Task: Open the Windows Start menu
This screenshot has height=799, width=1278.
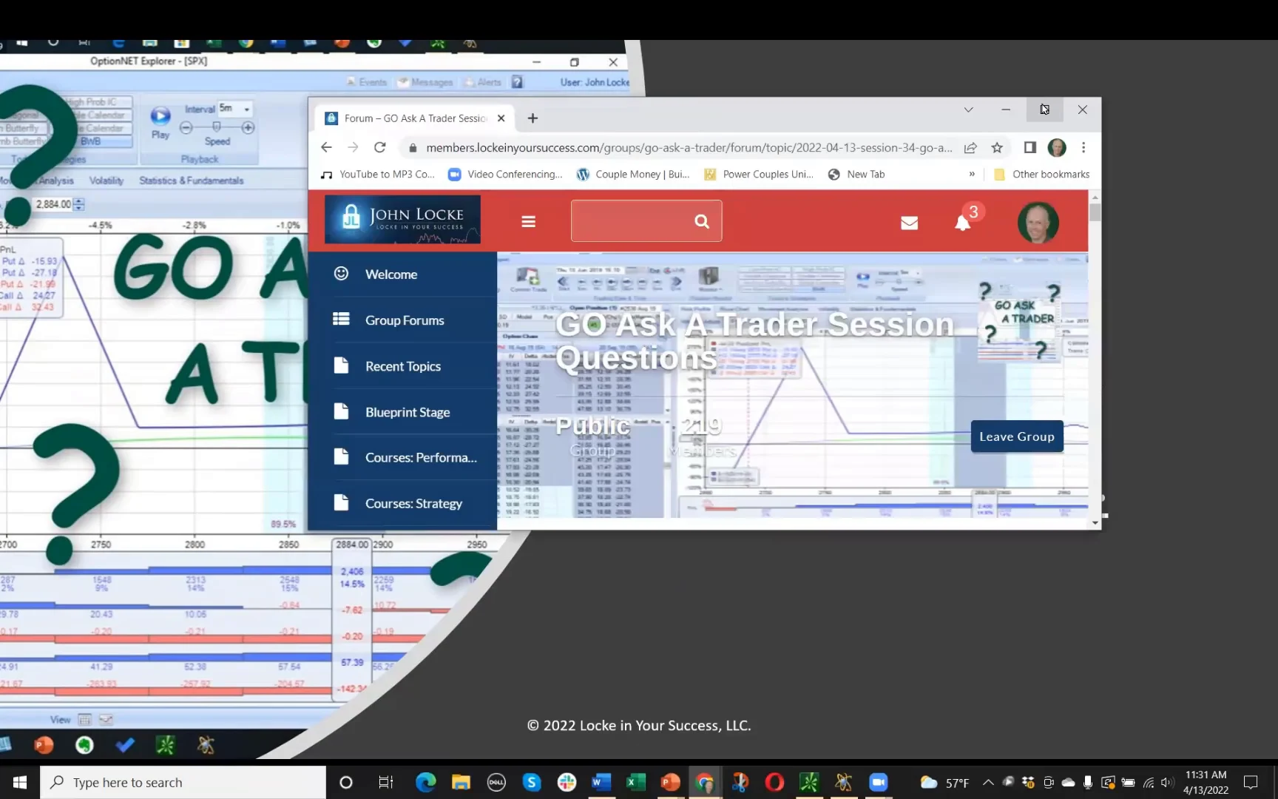Action: click(x=20, y=782)
